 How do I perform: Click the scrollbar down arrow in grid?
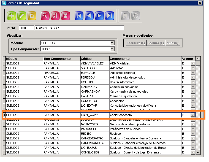pyautogui.click(x=198, y=152)
